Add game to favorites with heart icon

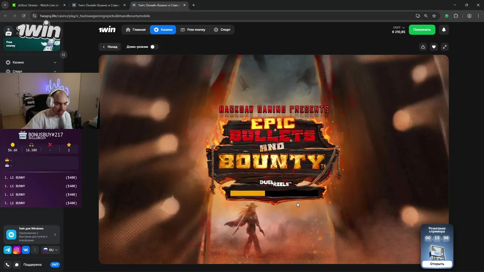pos(434,47)
